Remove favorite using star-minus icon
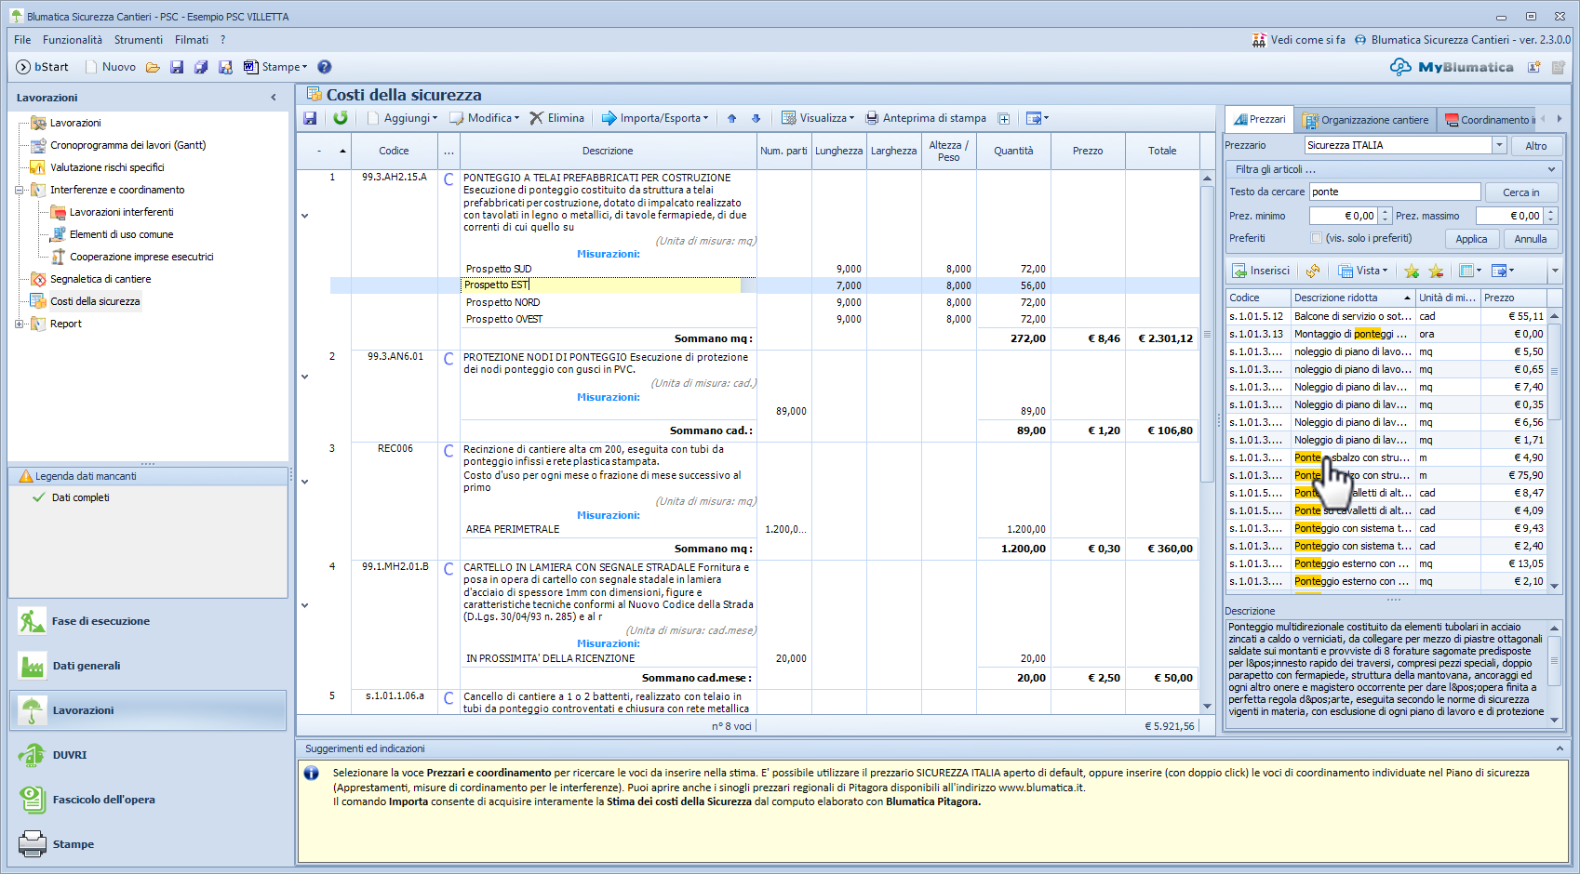 pyautogui.click(x=1436, y=271)
